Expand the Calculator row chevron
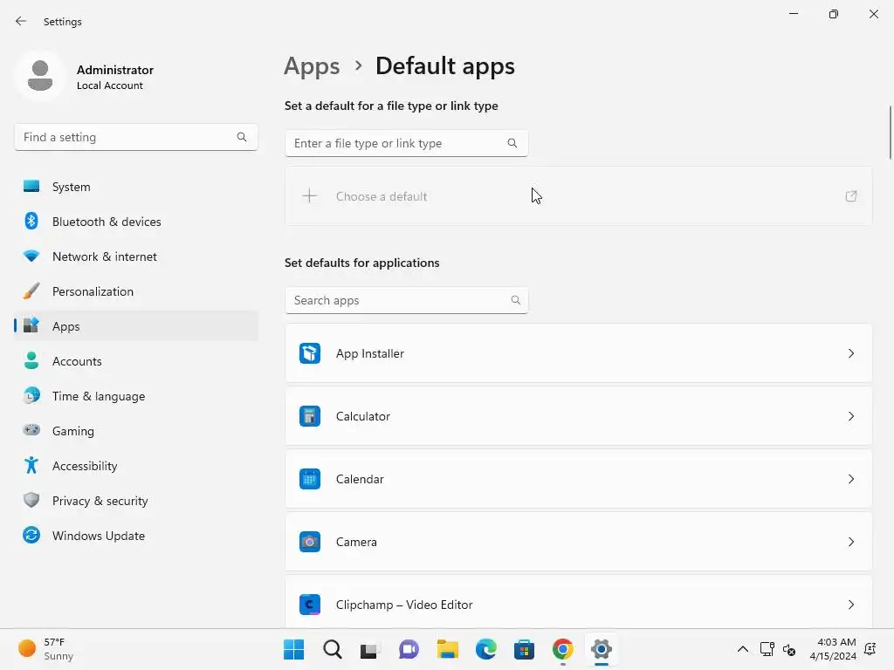The image size is (894, 670). [850, 416]
